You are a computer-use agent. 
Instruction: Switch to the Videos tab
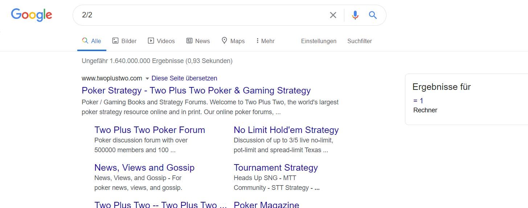pyautogui.click(x=161, y=41)
